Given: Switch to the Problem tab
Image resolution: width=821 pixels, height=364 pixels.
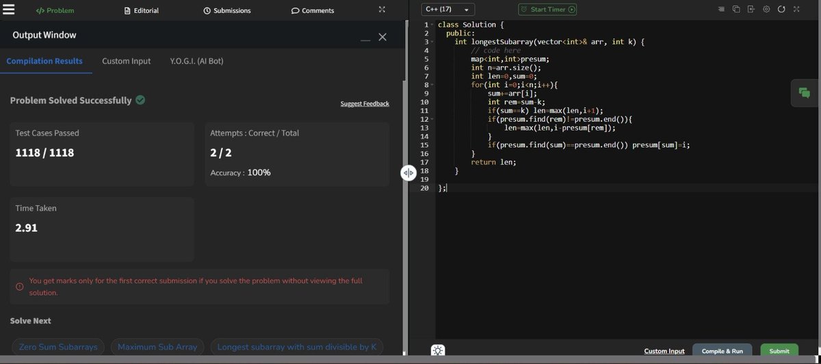Looking at the screenshot, I should 55,10.
